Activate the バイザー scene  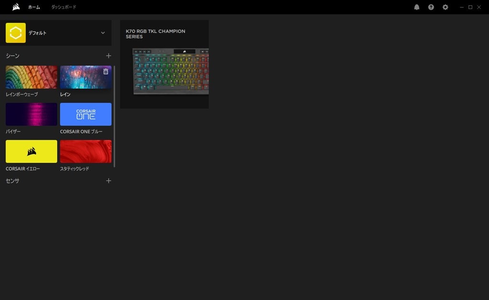(x=32, y=114)
